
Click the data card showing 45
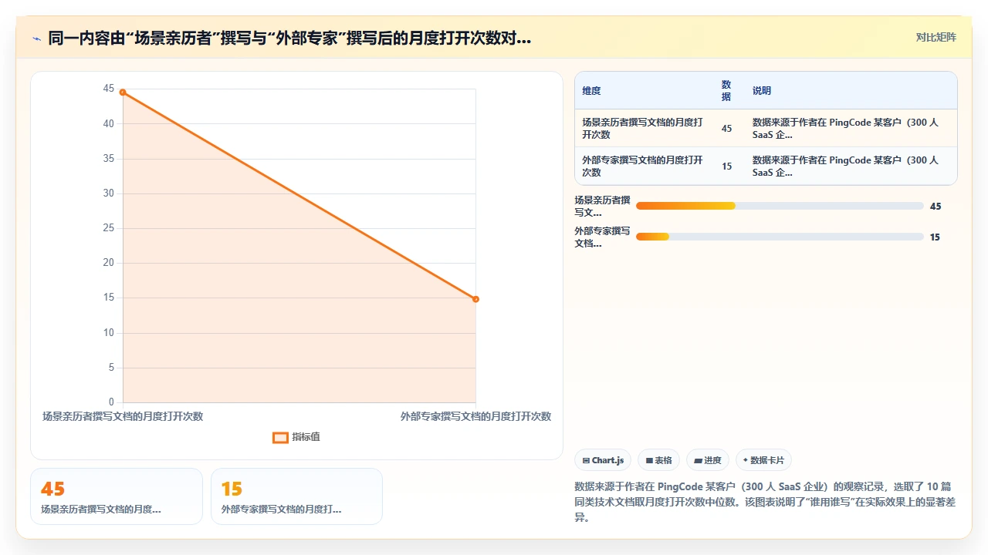(117, 496)
